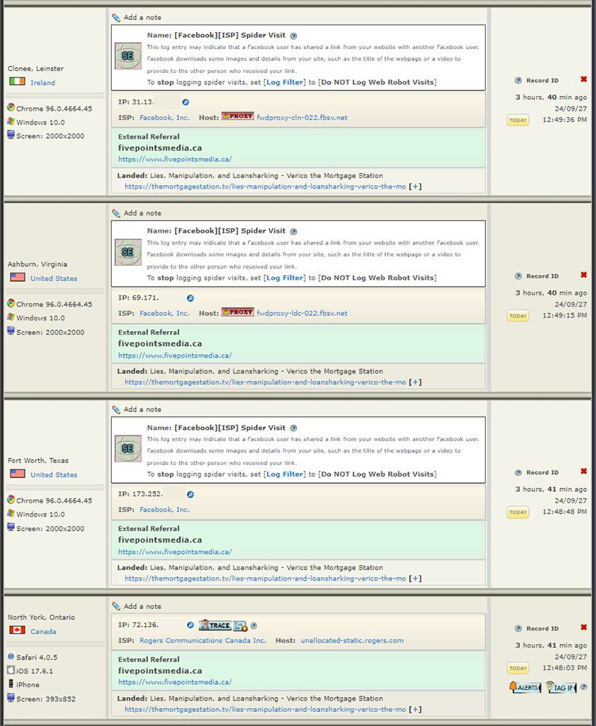
Task: Click the lookup icon beside IP 69.171
Action: pos(190,298)
